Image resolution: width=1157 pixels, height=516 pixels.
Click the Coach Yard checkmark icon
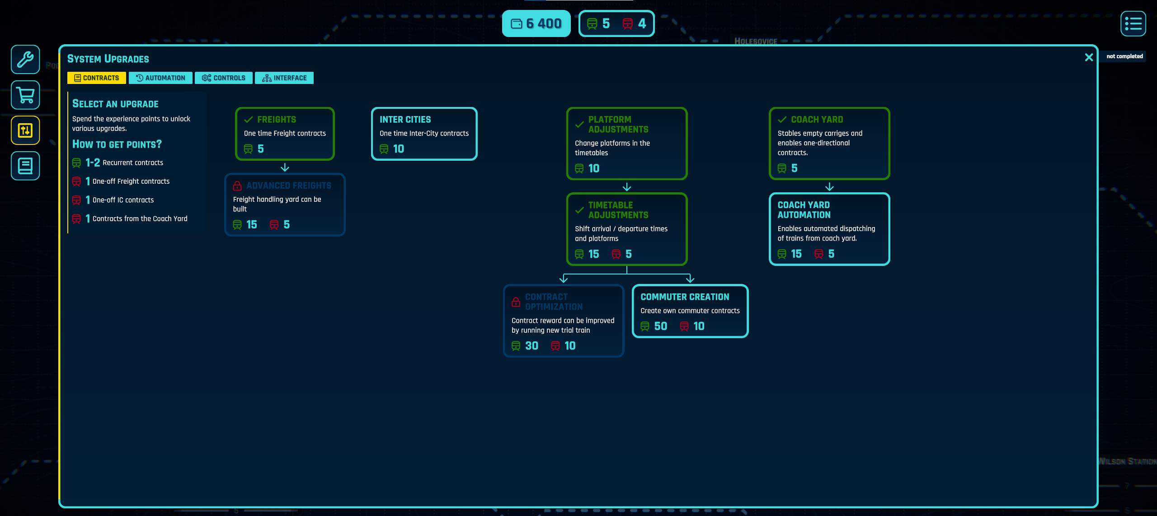click(782, 120)
